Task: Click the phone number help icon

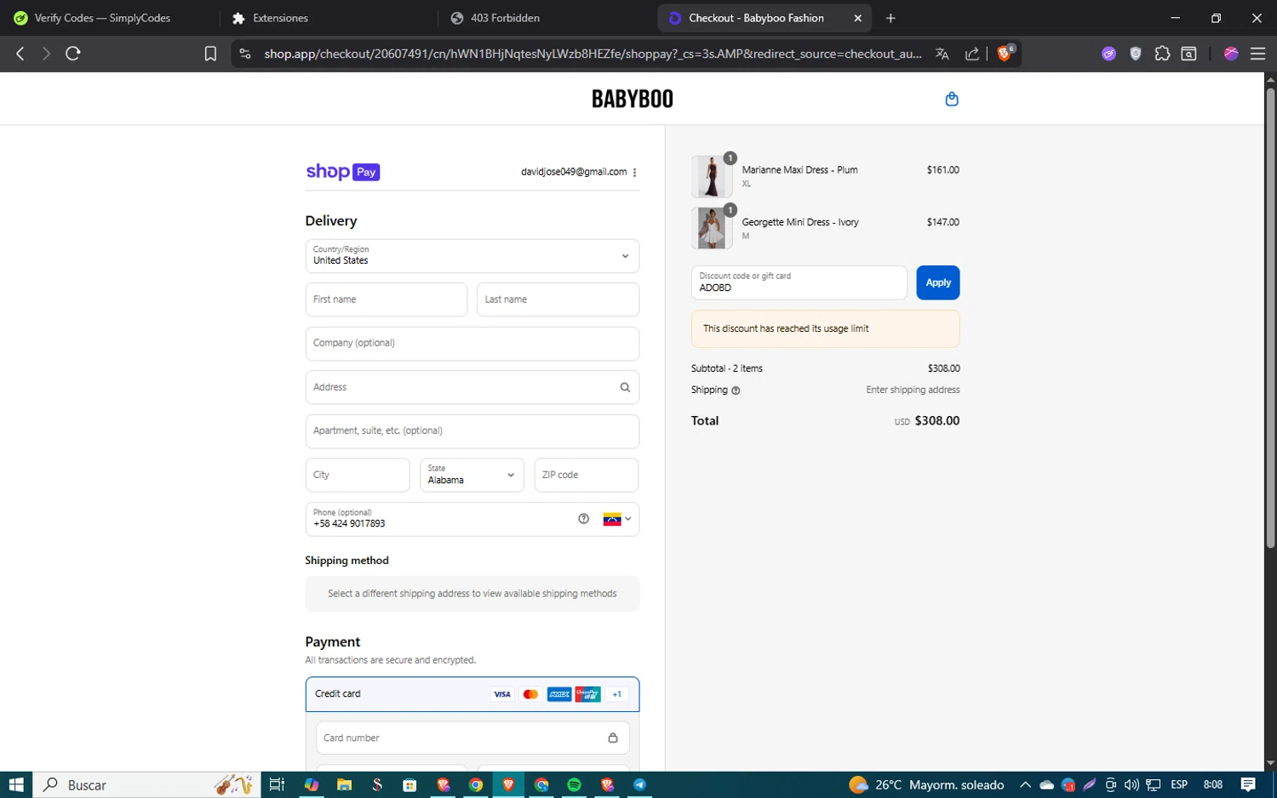Action: click(x=583, y=519)
